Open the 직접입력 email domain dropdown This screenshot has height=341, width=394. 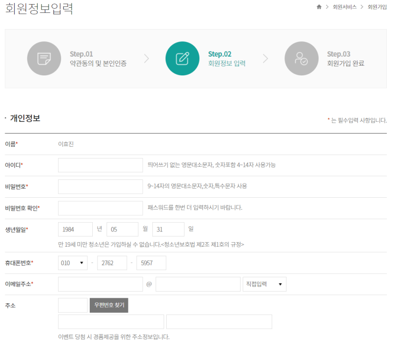(265, 284)
